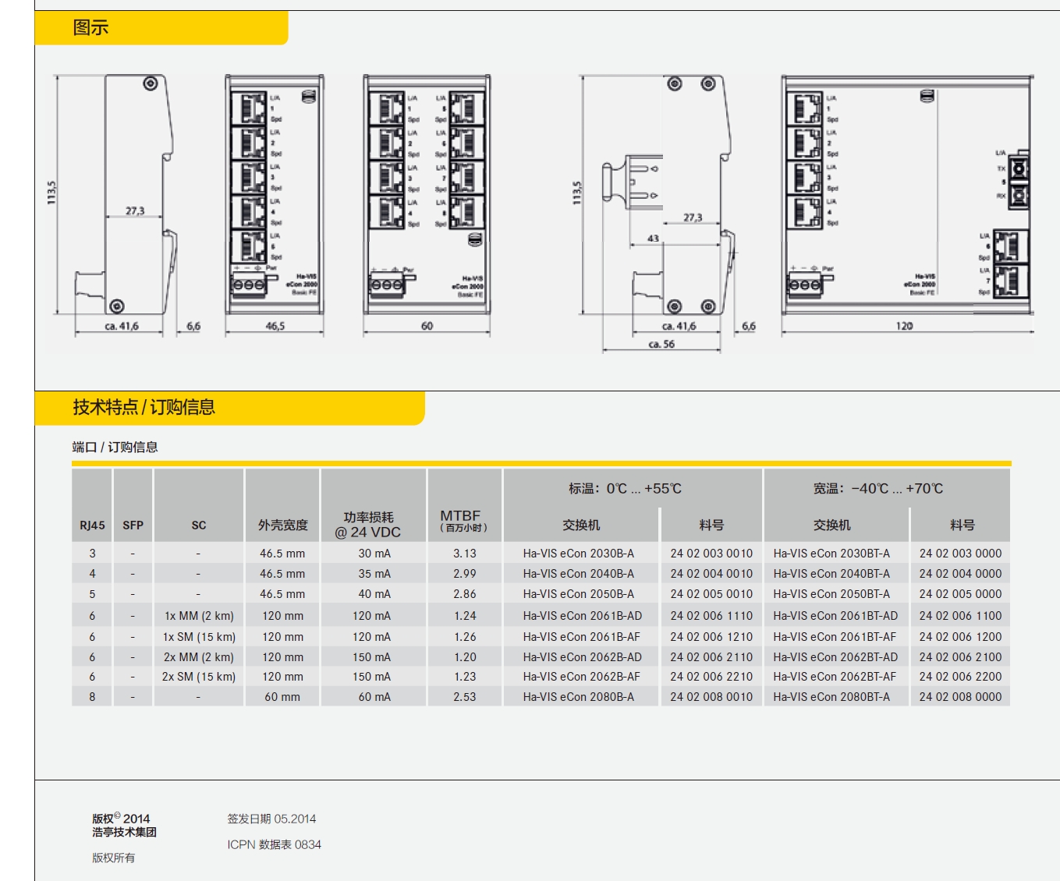Click part number 24 02 003 0010
1060x881 pixels.
(x=711, y=554)
